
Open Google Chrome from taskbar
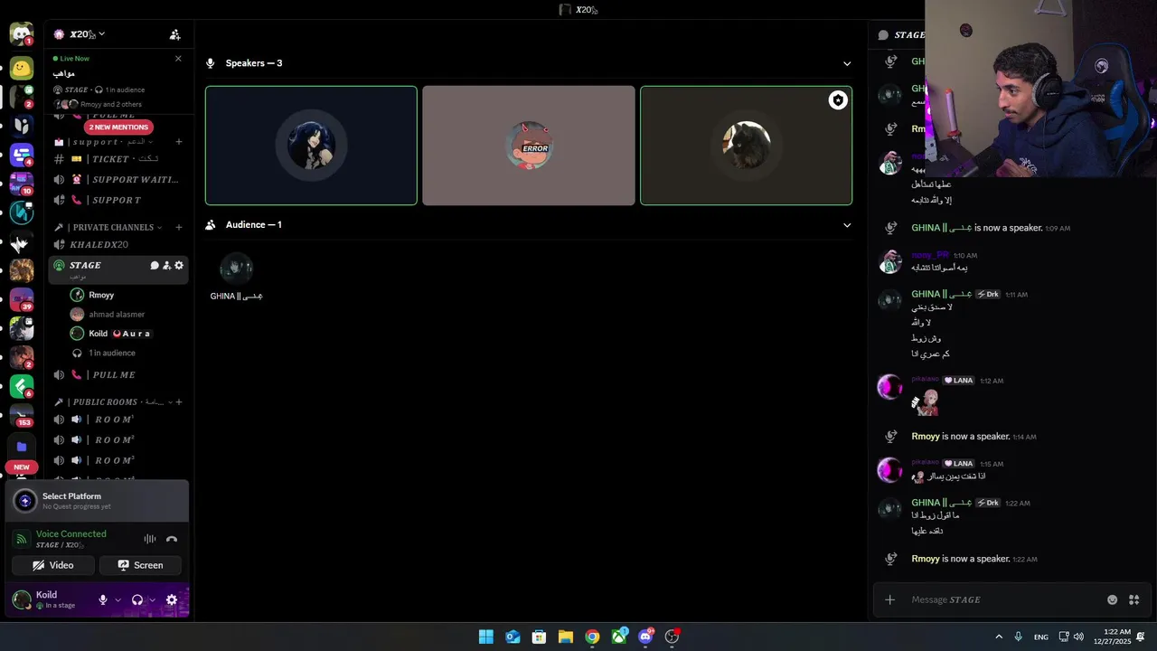(592, 637)
